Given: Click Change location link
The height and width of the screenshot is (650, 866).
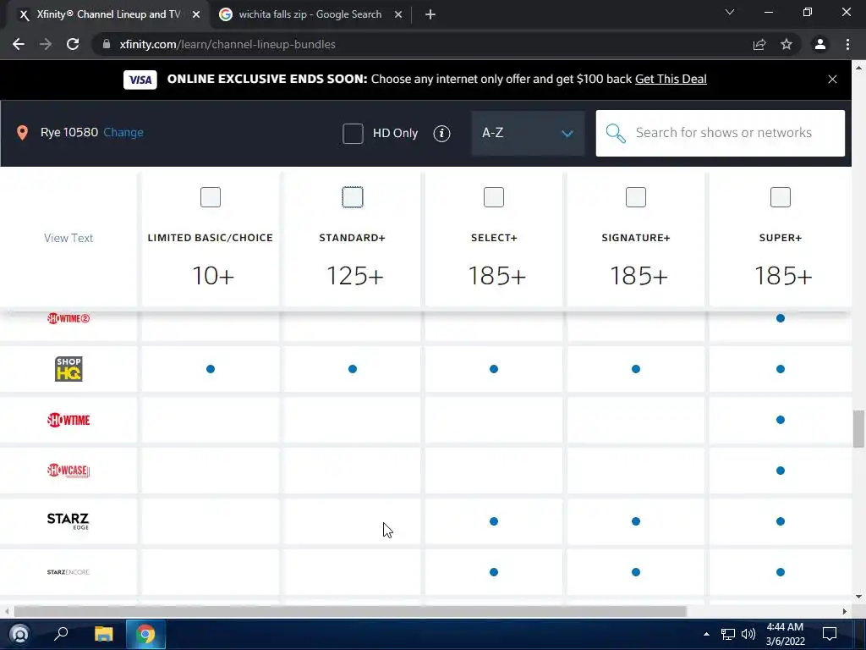Looking at the screenshot, I should (x=123, y=133).
